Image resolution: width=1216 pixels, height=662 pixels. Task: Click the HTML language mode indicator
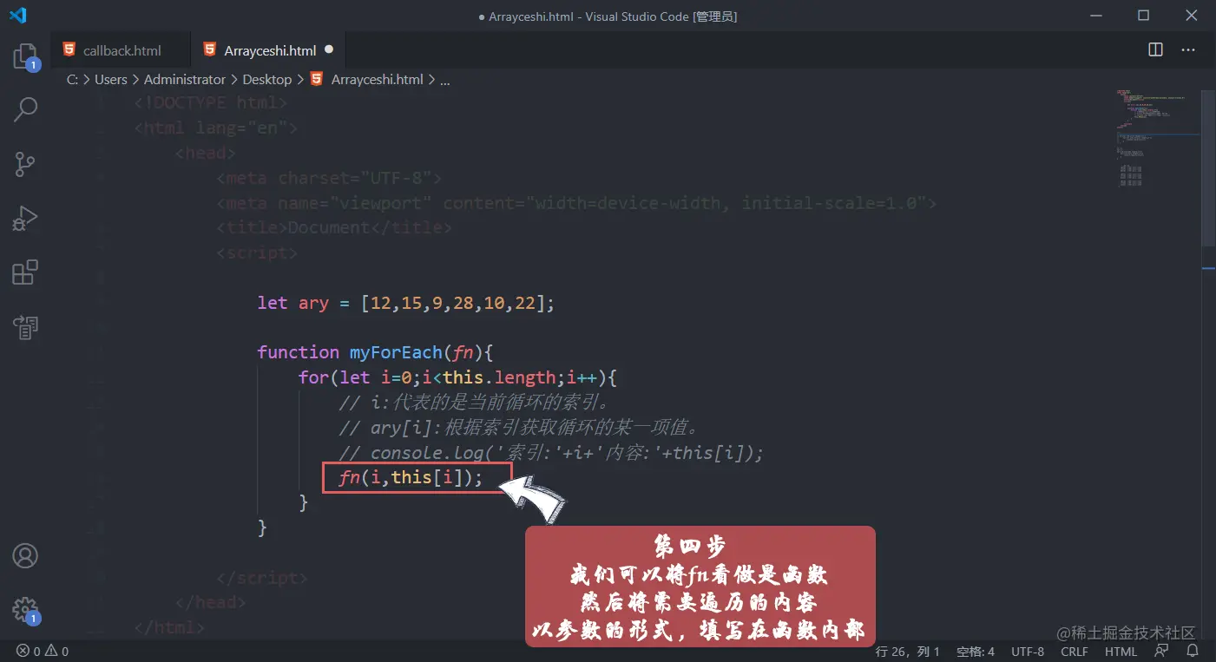coord(1121,651)
